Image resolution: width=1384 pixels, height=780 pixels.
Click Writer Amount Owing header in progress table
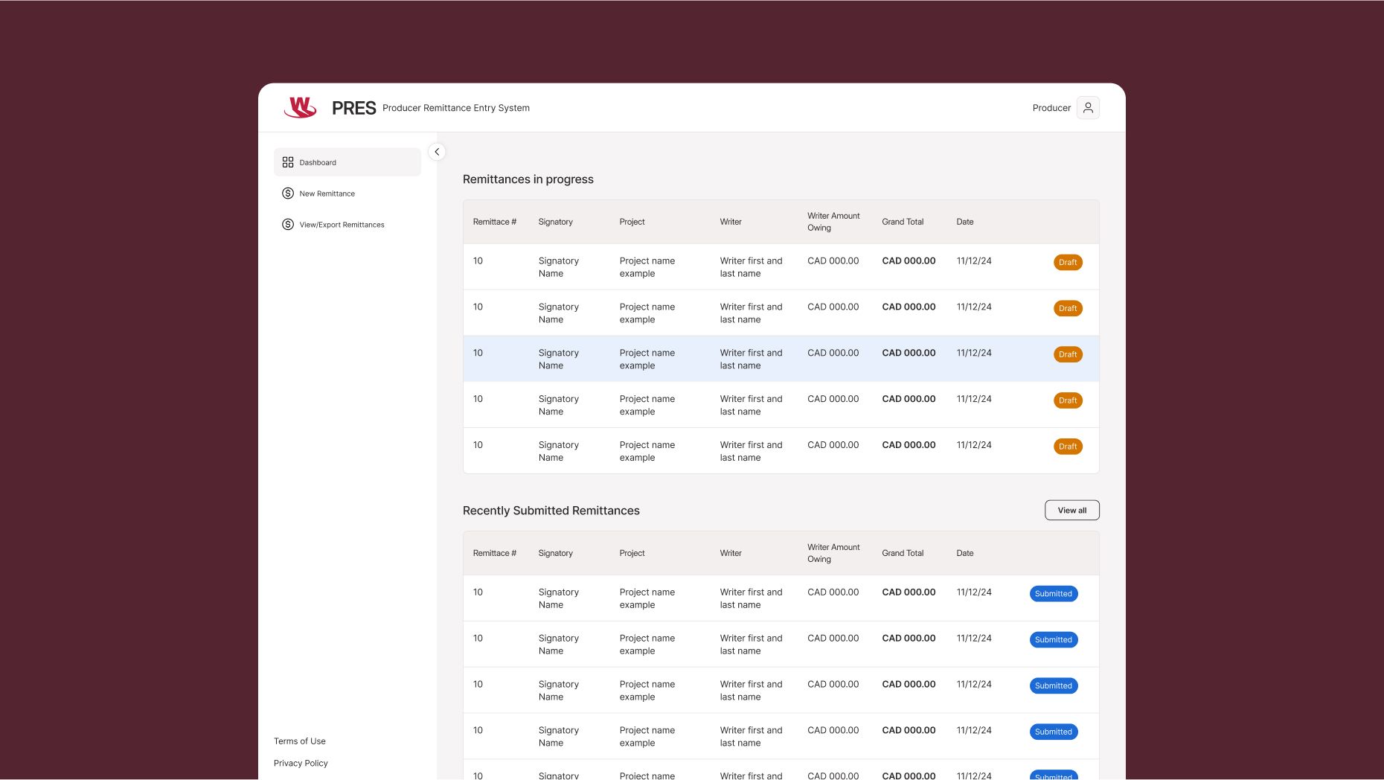(x=833, y=222)
